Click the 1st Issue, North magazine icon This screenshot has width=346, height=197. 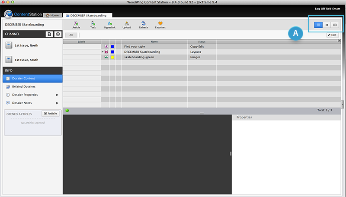pyautogui.click(x=9, y=45)
